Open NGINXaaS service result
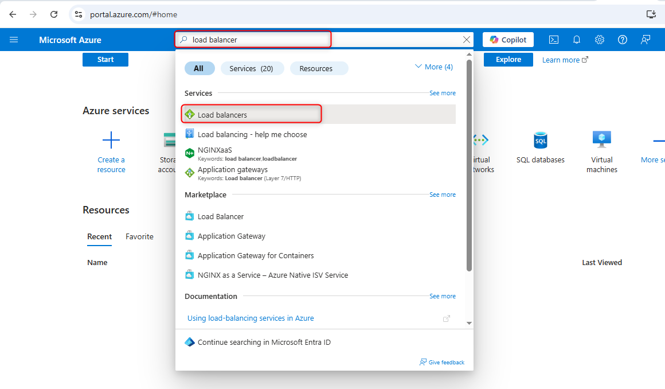Screen dimensions: 665x389 point(320,154)
